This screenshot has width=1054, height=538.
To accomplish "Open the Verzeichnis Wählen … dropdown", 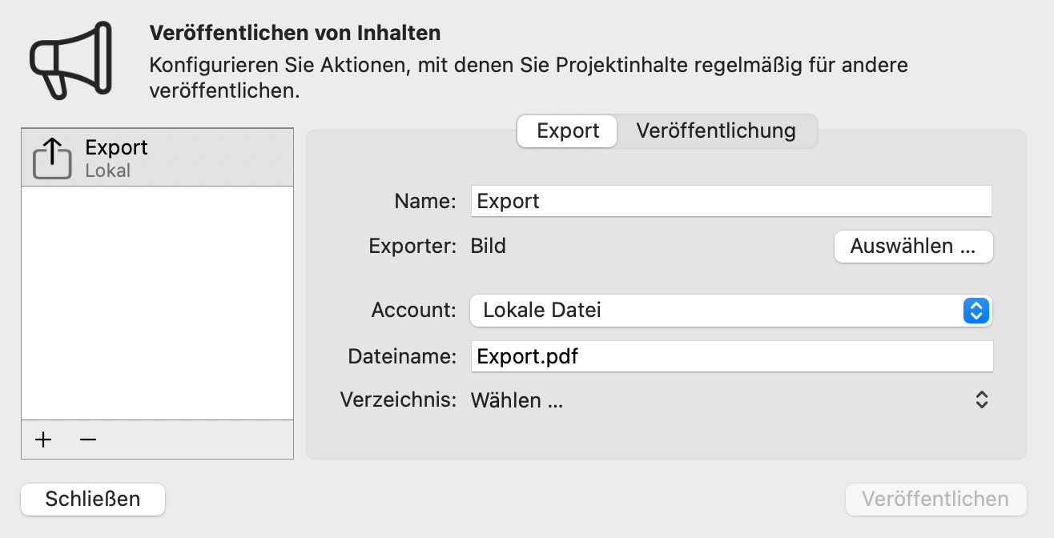I will pos(721,399).
